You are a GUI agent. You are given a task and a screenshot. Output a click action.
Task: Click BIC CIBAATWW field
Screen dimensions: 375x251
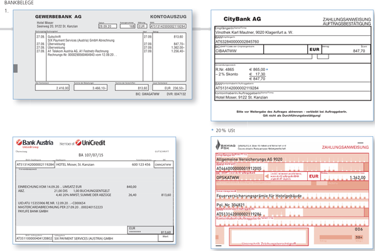click(239, 50)
